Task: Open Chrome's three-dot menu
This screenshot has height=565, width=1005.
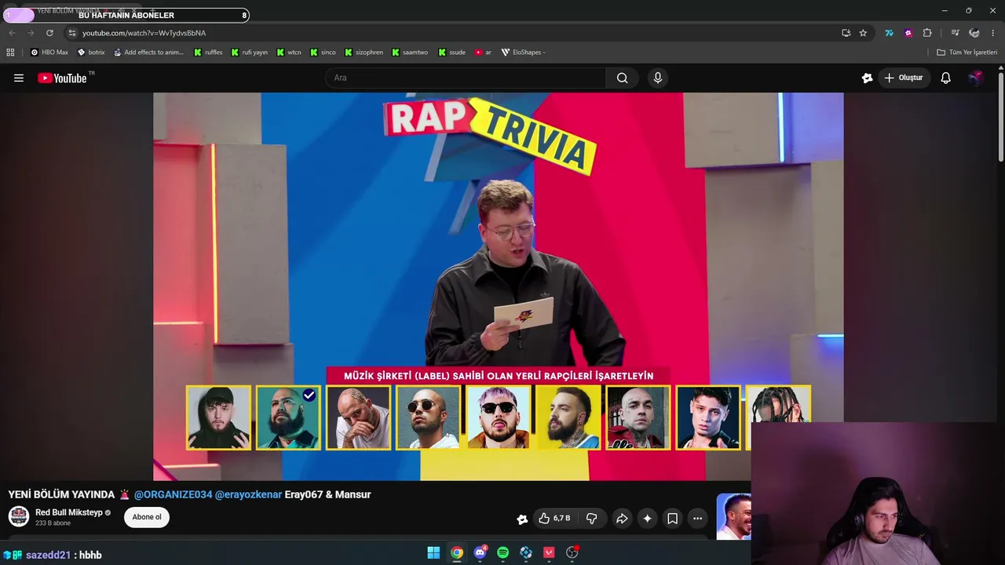Action: [x=993, y=33]
